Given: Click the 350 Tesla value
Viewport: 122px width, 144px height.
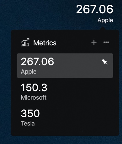Looking at the screenshot, I should click(30, 113).
